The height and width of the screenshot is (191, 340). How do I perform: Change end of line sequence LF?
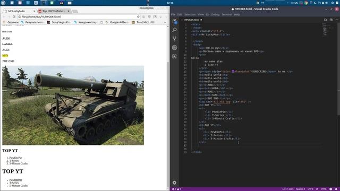click(317, 189)
